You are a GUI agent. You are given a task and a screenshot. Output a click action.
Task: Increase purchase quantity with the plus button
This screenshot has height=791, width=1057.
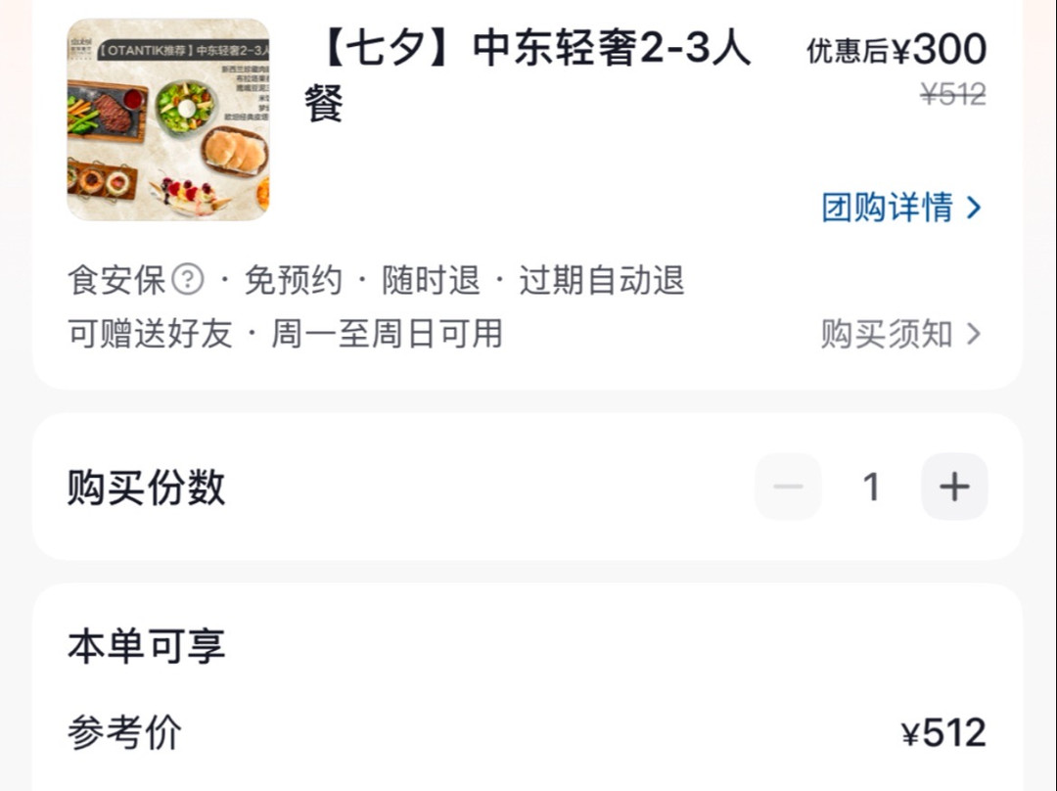point(954,487)
